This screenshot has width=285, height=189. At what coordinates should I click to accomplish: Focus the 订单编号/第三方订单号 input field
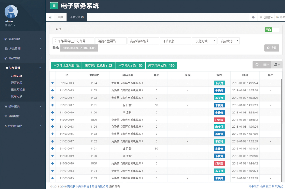point(73,41)
